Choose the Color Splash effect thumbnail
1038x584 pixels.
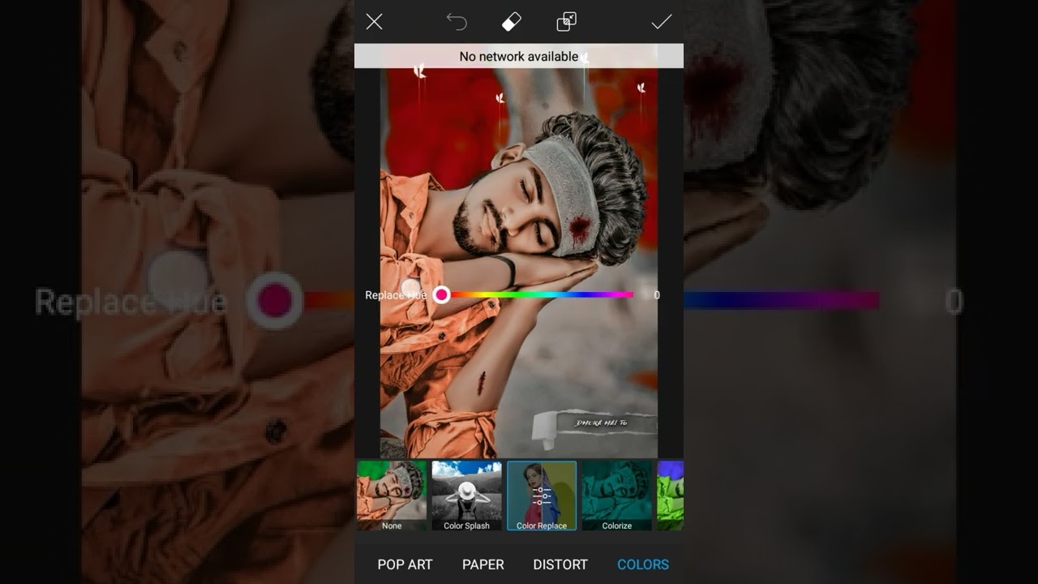coord(466,496)
